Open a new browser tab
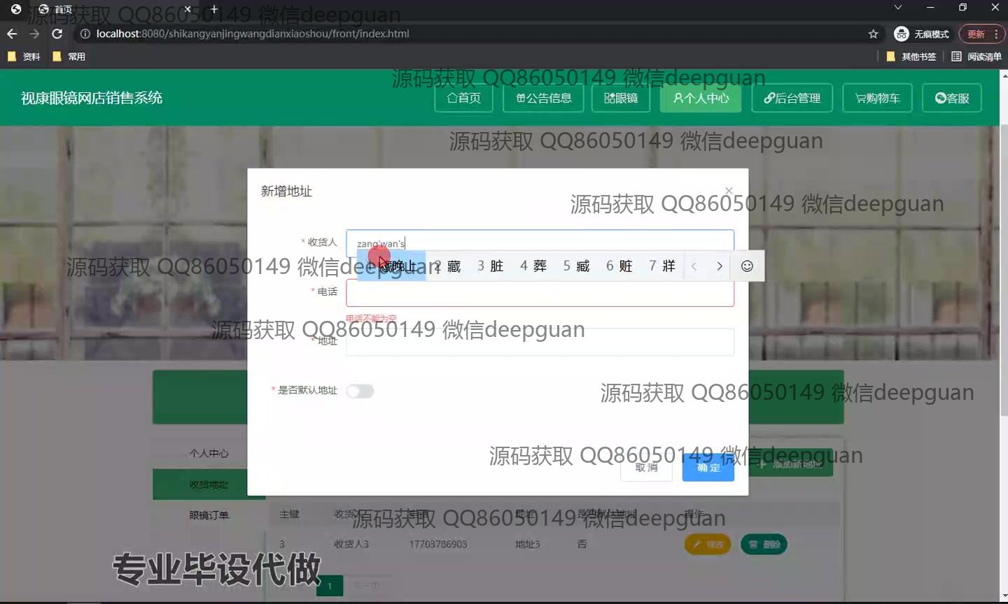Viewport: 1008px width, 604px height. [214, 9]
